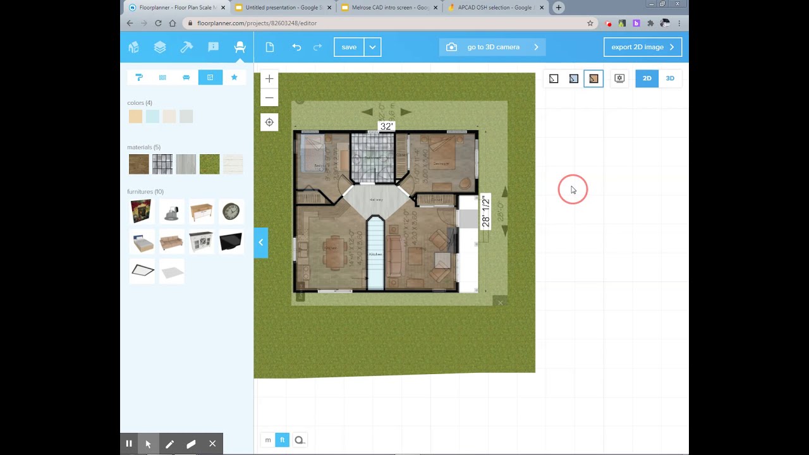Image resolution: width=809 pixels, height=455 pixels.
Task: Select the recorder pencil tool
Action: click(169, 444)
